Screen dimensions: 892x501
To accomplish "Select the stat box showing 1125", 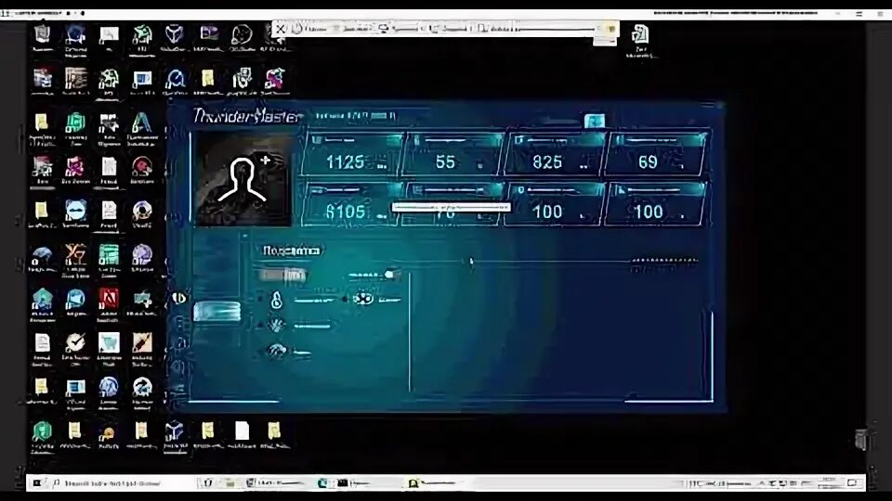I will coord(353,155).
